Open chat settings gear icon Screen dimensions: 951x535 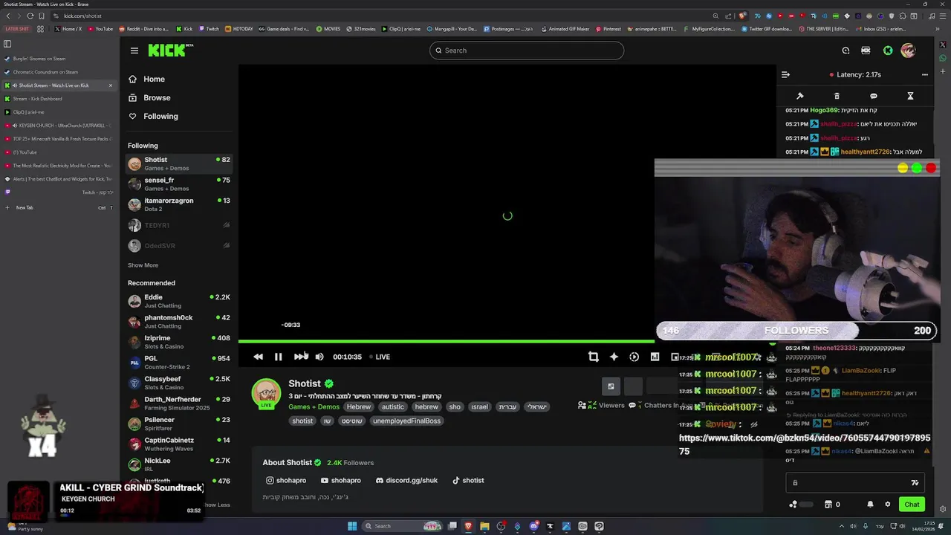click(887, 505)
